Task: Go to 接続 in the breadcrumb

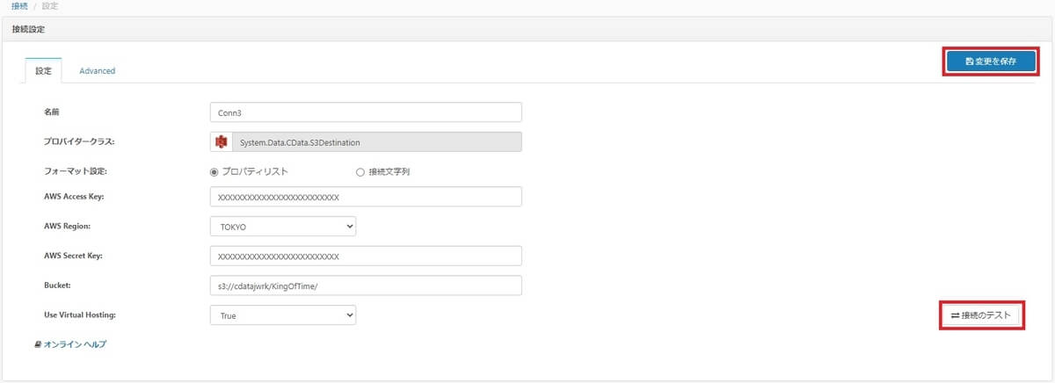Action: [19, 6]
